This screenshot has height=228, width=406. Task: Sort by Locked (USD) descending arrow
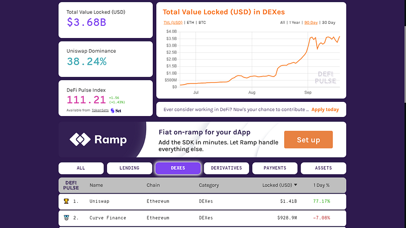[295, 185]
